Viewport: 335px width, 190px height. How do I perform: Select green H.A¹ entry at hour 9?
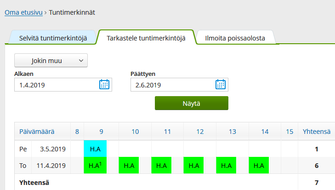coord(95,165)
